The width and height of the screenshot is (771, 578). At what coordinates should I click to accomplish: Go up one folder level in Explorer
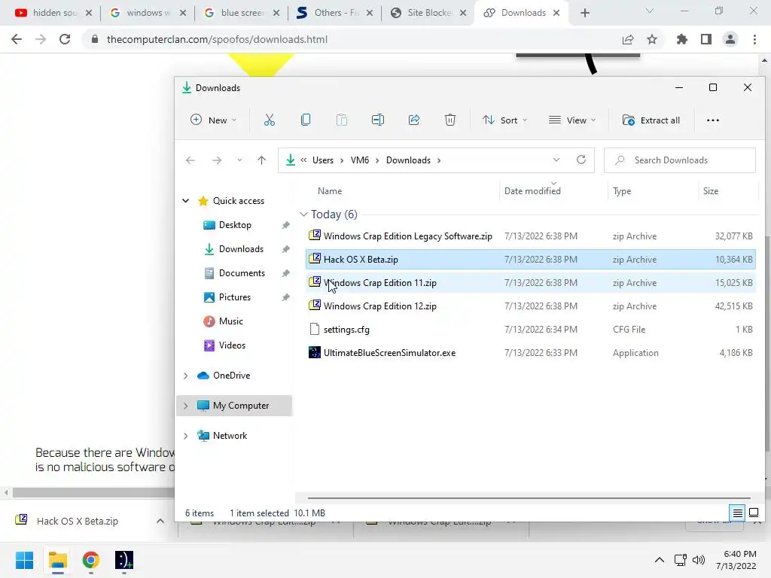click(261, 160)
